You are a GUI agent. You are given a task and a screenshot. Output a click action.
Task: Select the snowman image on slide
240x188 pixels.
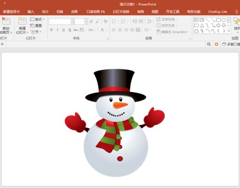pos(115,123)
